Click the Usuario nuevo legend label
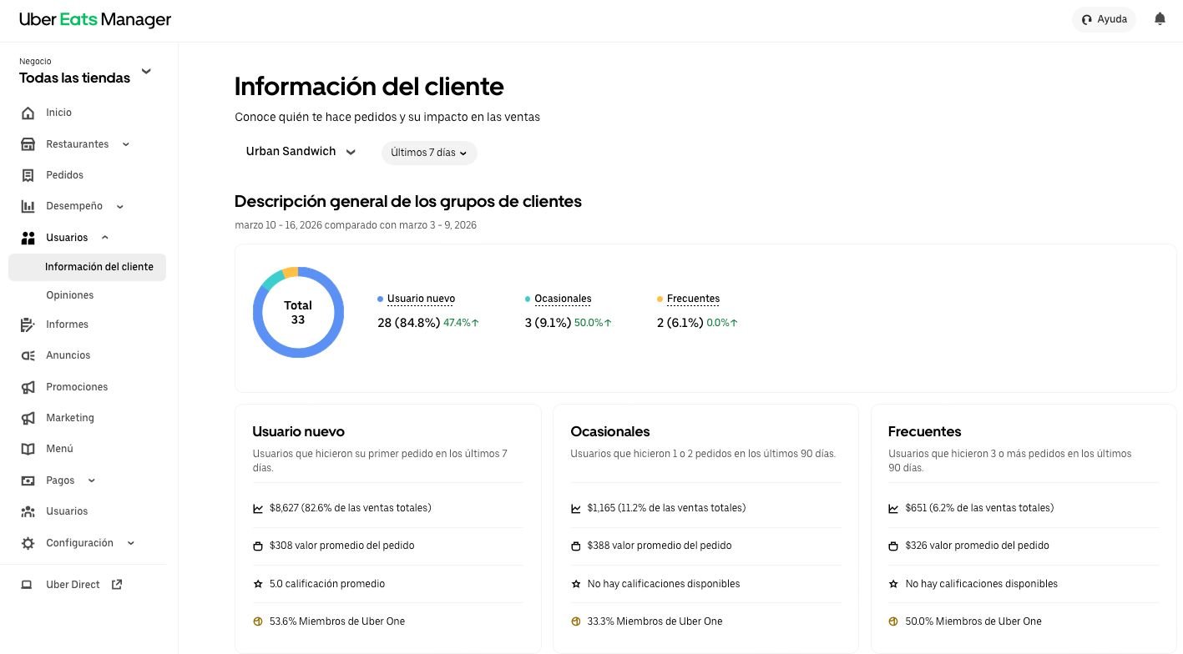The image size is (1183, 654). [x=421, y=299]
